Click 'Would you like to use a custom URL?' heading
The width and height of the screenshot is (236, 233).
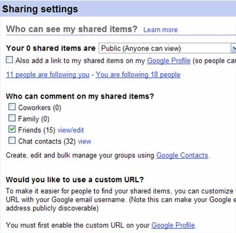pos(75,180)
